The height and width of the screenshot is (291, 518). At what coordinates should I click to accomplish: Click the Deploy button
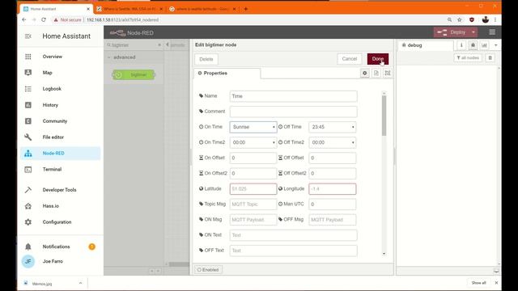(x=452, y=32)
